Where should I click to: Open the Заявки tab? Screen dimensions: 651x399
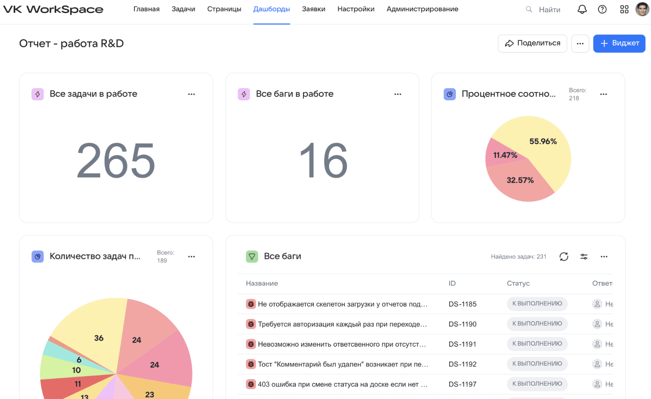(x=314, y=9)
